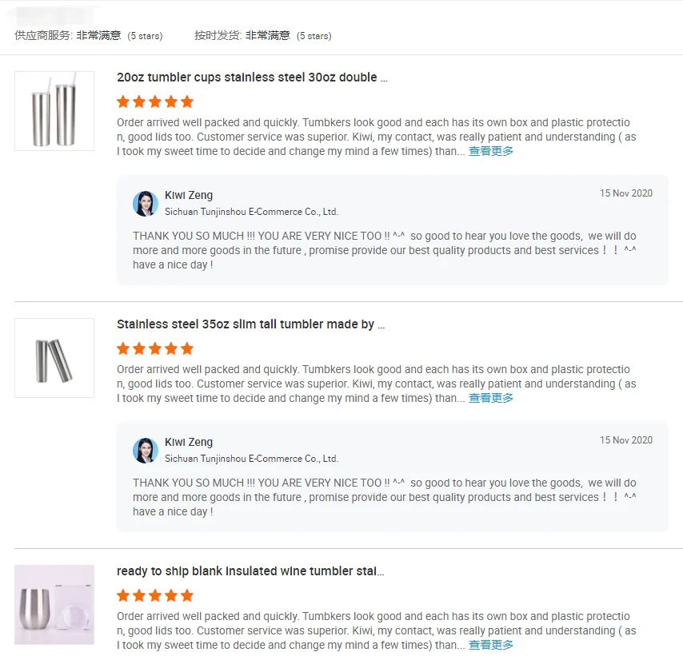
Task: Click 供应商服务 supplier service rating label
Action: [x=43, y=35]
